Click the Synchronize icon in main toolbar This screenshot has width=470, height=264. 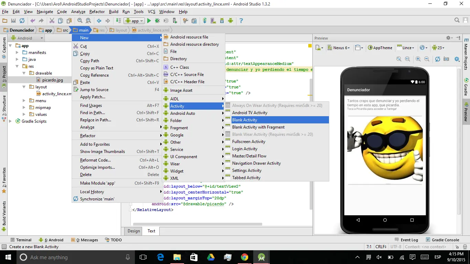(22, 21)
